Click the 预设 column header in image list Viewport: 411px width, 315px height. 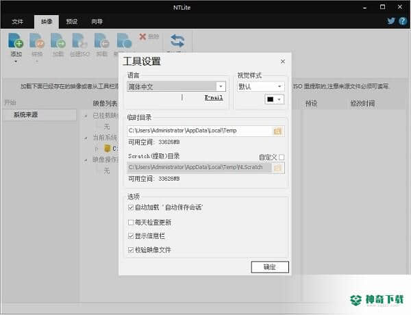coord(311,103)
